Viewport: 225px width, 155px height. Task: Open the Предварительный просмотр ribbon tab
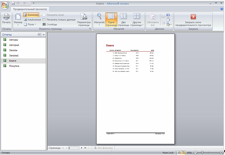[30, 9]
